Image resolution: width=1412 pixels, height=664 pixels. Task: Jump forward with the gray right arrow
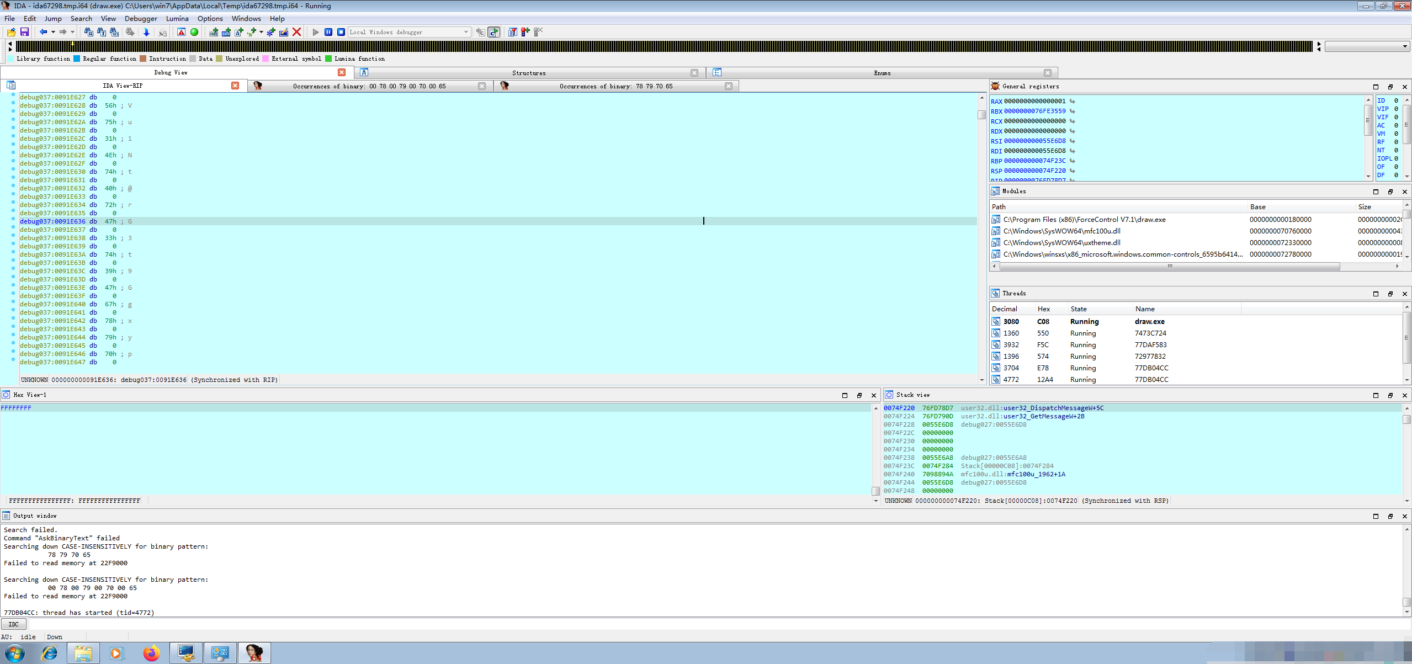coord(62,32)
